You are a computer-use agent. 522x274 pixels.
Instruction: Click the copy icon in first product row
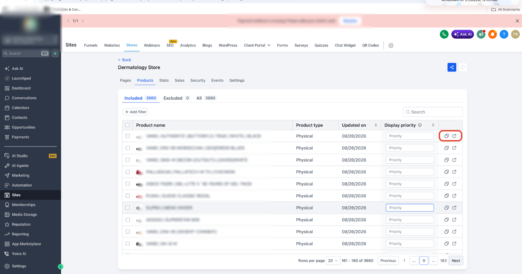447,136
